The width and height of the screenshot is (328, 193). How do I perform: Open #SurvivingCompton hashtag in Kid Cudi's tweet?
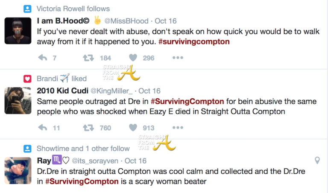tap(187, 102)
